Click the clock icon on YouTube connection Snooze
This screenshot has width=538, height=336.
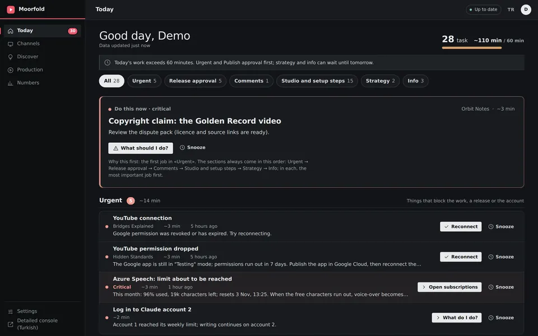(491, 227)
